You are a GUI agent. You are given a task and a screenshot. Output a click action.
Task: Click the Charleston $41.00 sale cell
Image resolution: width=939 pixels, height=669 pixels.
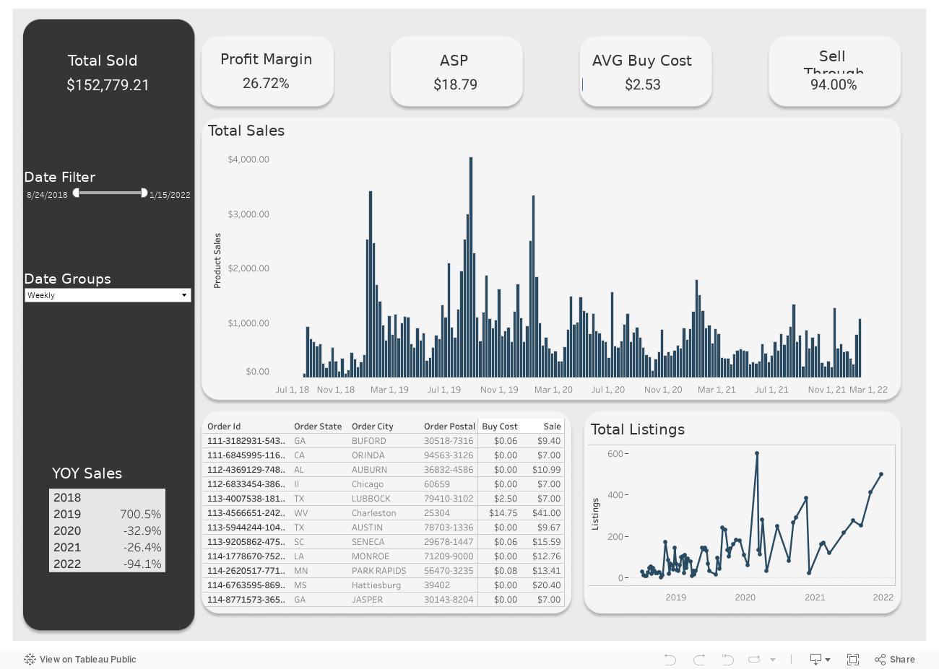coord(547,513)
